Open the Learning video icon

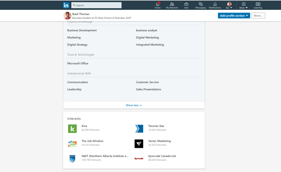point(258,4)
